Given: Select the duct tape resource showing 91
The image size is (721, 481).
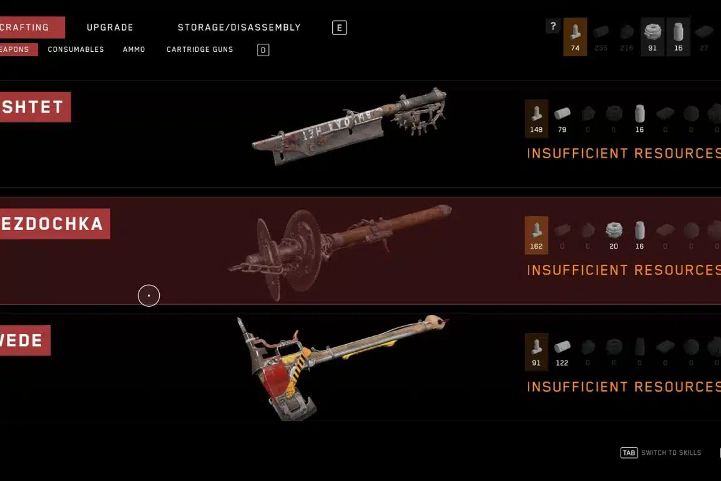Looking at the screenshot, I should click(x=652, y=37).
